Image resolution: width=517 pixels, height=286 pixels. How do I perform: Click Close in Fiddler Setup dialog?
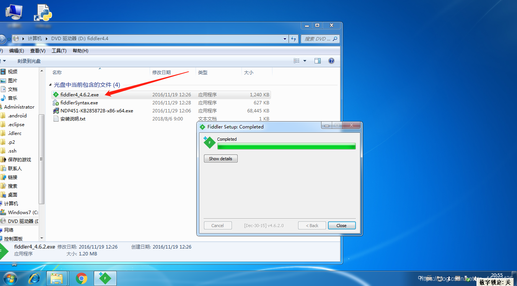click(x=342, y=226)
